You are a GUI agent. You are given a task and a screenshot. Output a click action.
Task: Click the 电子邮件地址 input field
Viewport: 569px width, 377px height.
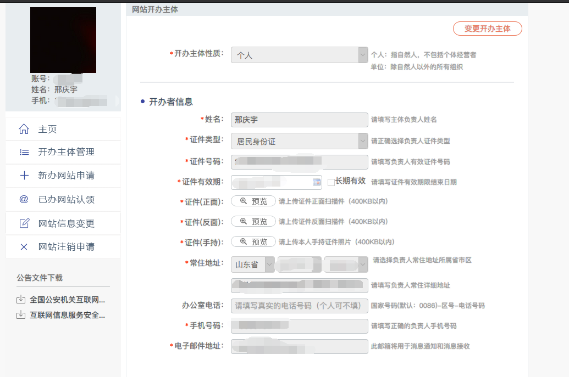coord(300,346)
